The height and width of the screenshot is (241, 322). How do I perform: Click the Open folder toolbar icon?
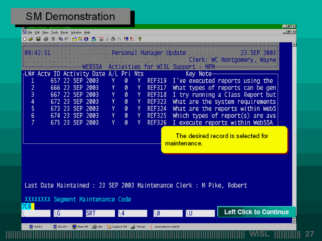click(x=31, y=39)
